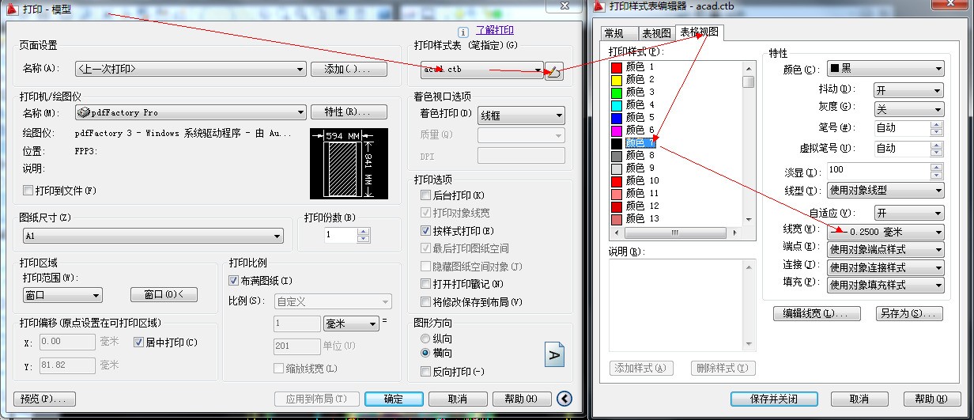Click AutoCAD icon in style editor title
The image size is (974, 420).
(598, 6)
